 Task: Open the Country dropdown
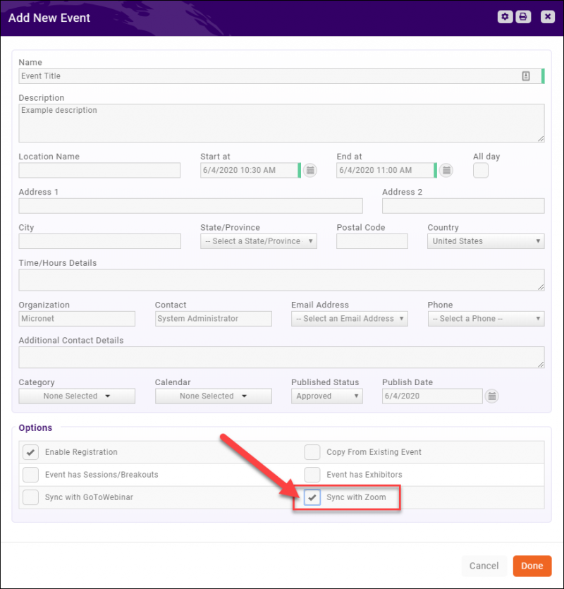point(485,241)
